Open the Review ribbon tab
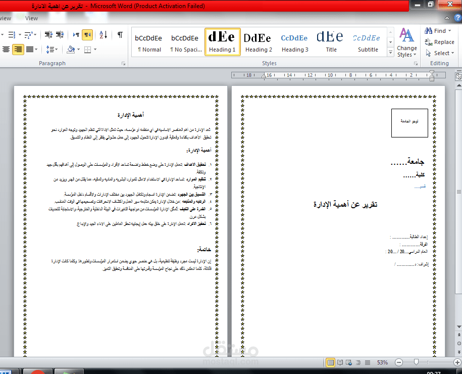 click(6, 18)
